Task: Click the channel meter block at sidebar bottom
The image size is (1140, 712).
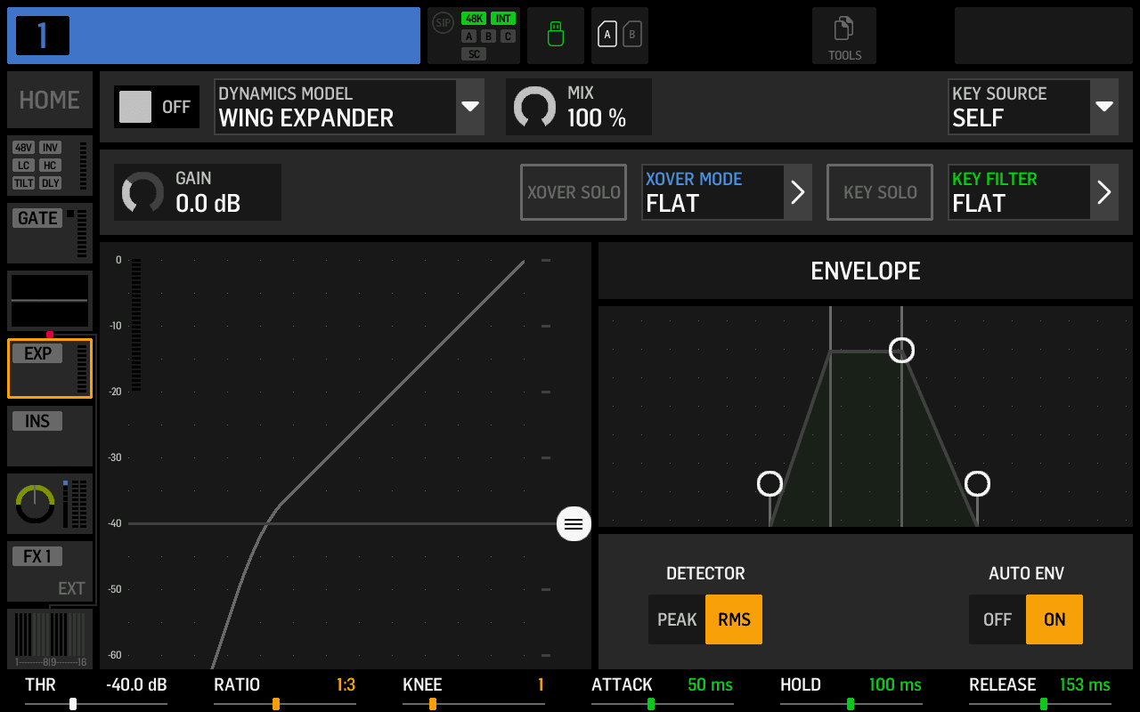Action: click(49, 638)
